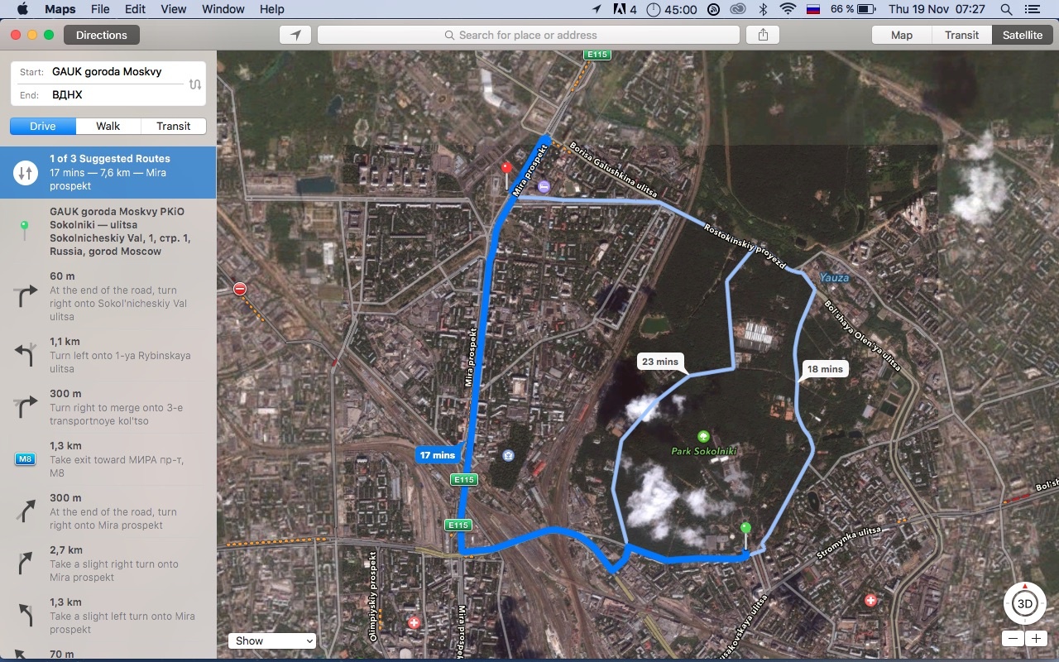Click the road closure no-entry marker
The height and width of the screenshot is (662, 1059).
click(x=240, y=289)
